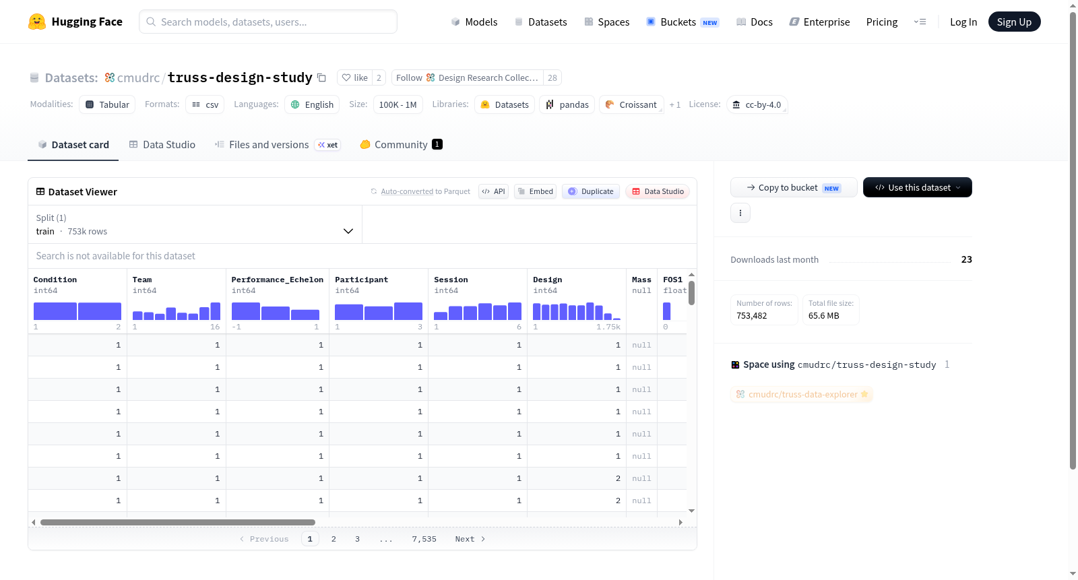Follow Design Research Collective
The width and height of the screenshot is (1078, 580).
[467, 77]
